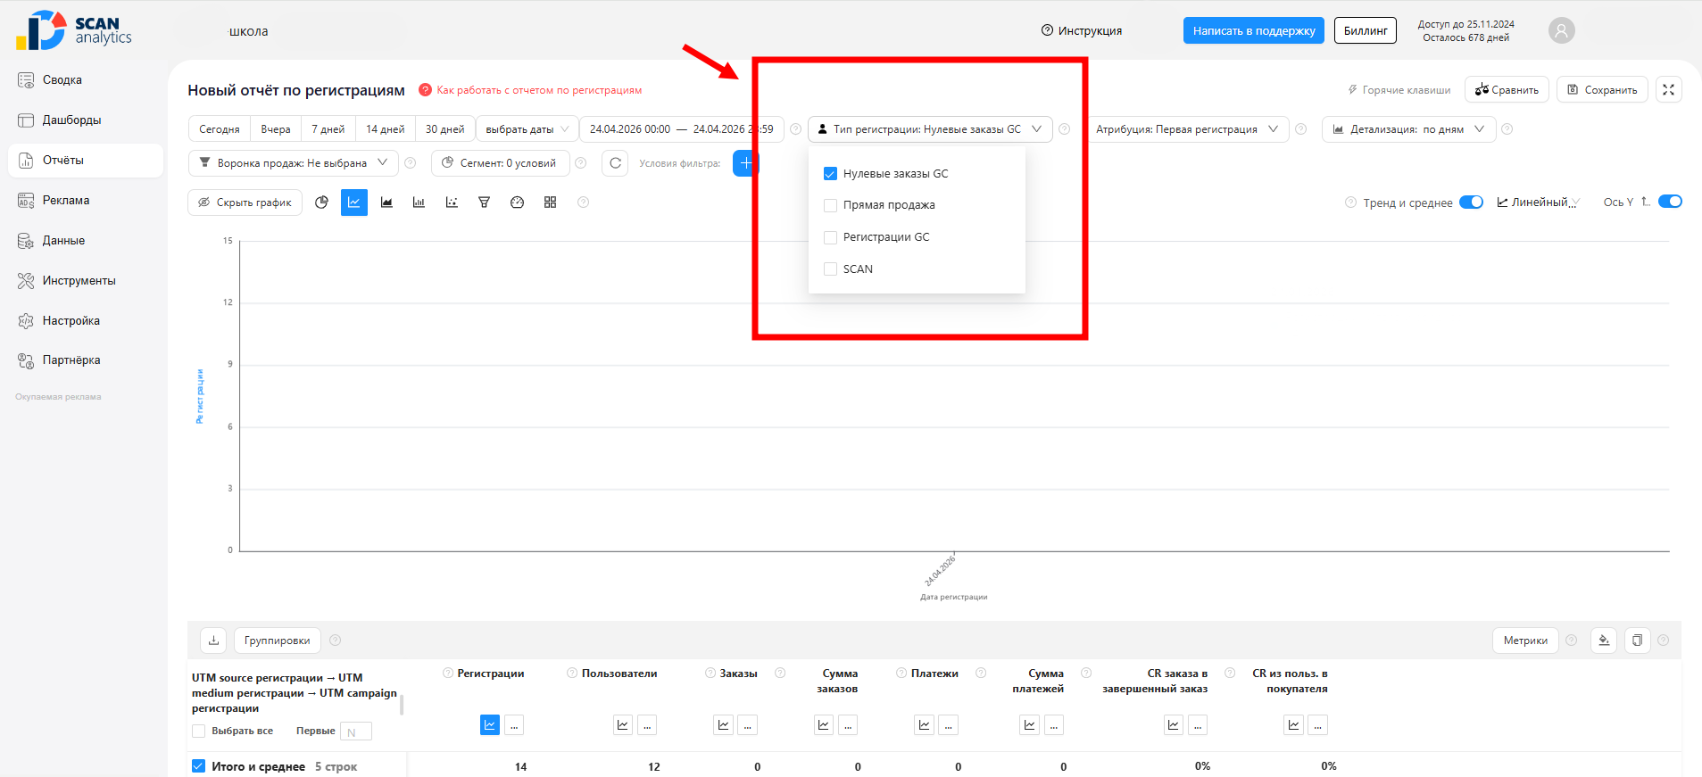
Task: Toggle the Ось Y switch
Action: click(x=1670, y=202)
